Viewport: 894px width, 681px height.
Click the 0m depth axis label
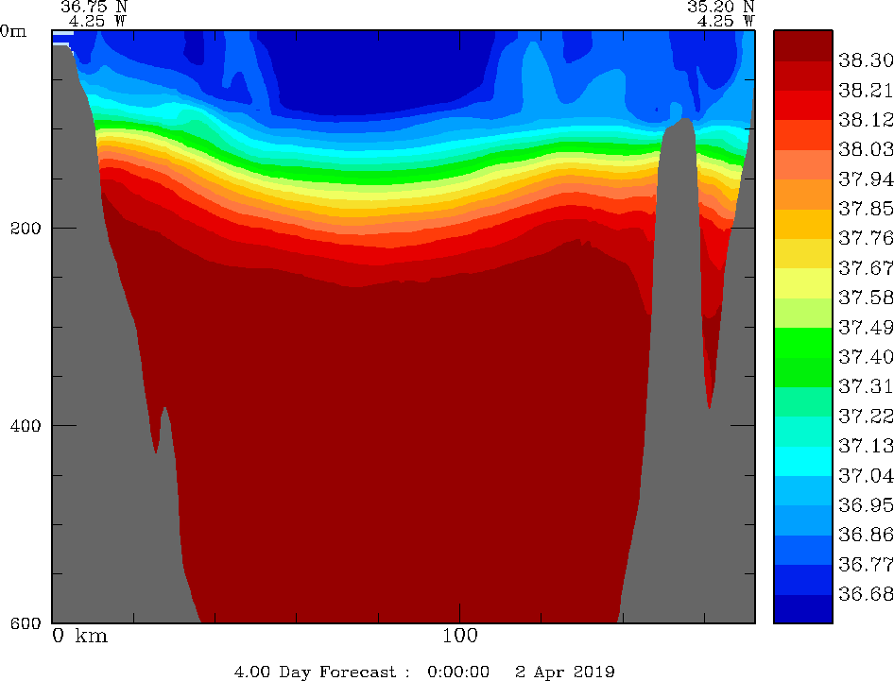(13, 31)
